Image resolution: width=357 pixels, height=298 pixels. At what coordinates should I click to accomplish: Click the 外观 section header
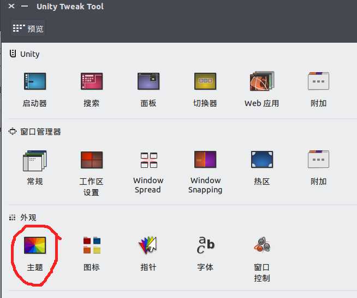[x=22, y=217]
